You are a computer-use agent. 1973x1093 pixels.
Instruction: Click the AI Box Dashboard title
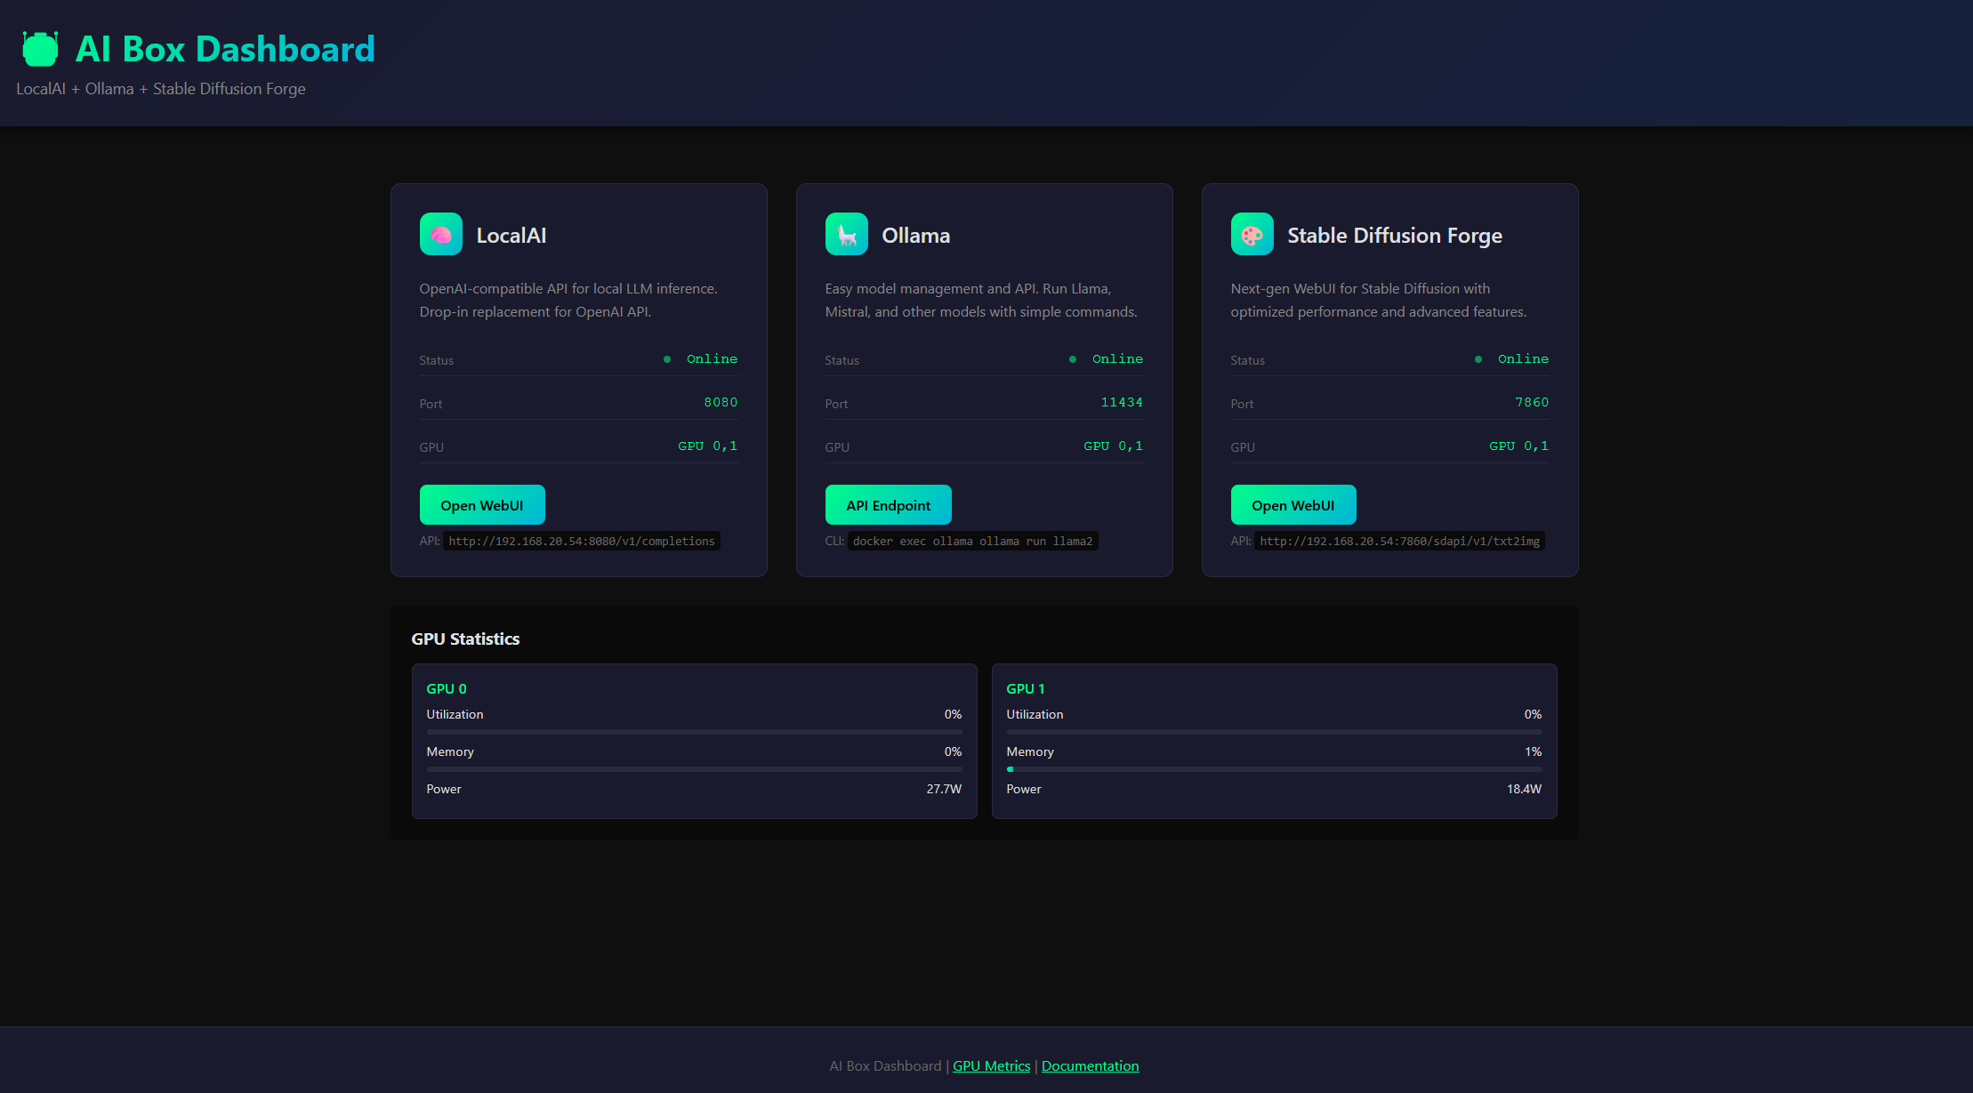pyautogui.click(x=226, y=49)
